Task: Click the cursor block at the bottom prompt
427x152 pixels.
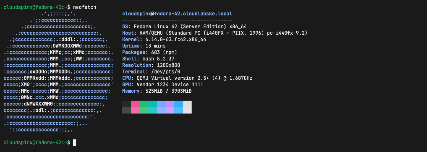Action: tap(75, 143)
